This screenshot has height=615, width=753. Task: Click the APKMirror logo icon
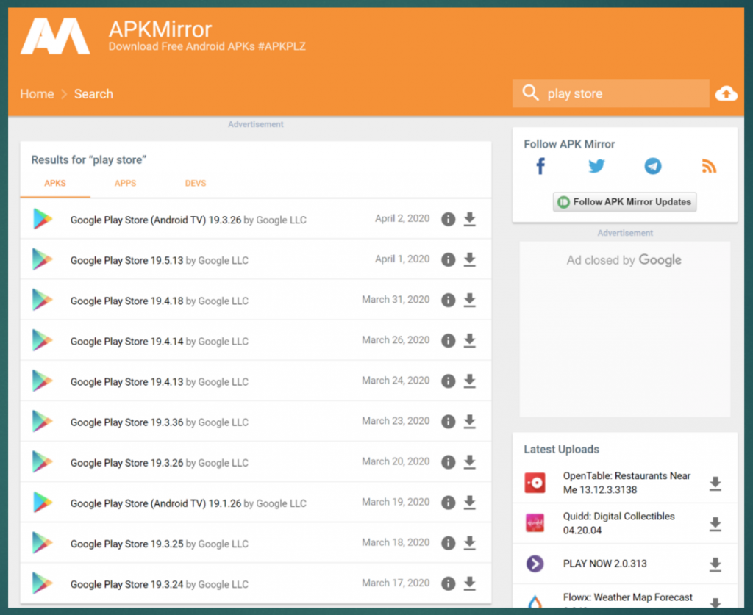[55, 37]
